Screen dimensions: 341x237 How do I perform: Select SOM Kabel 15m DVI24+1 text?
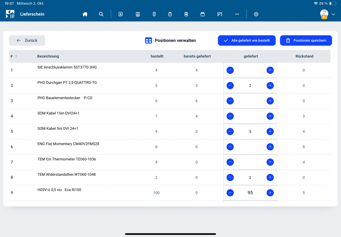pyautogui.click(x=58, y=113)
